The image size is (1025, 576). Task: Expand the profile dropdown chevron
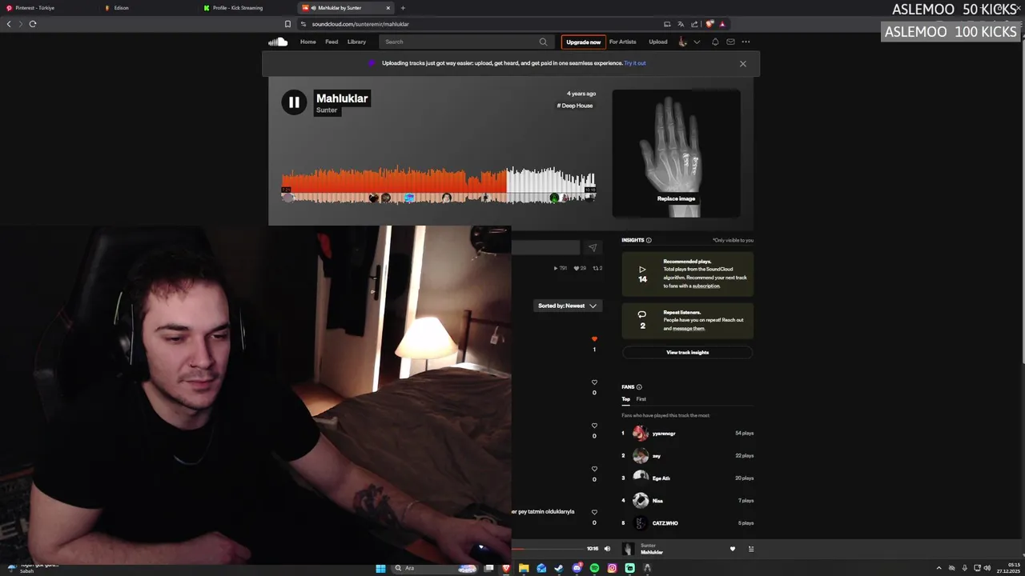pos(697,42)
